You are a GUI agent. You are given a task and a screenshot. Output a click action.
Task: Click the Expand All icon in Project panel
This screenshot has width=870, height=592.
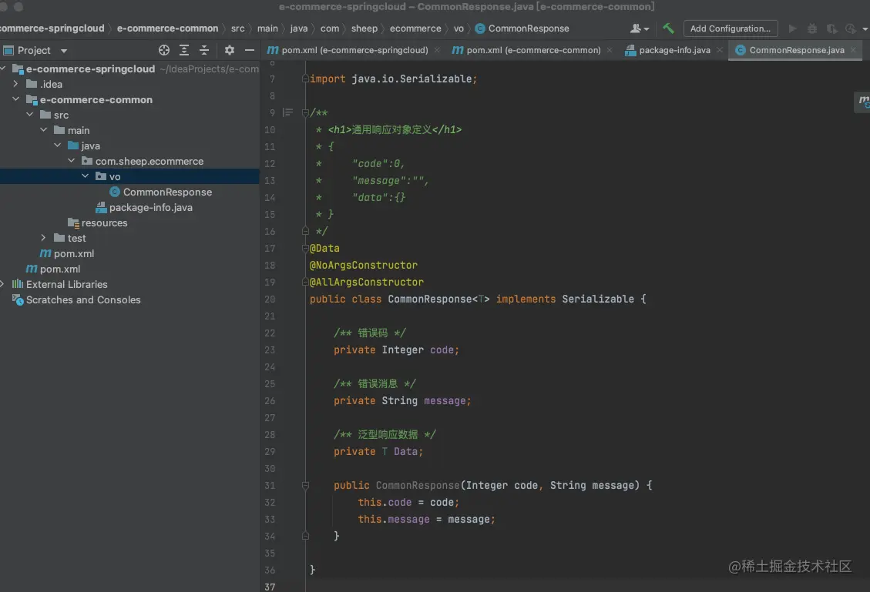[x=184, y=50]
